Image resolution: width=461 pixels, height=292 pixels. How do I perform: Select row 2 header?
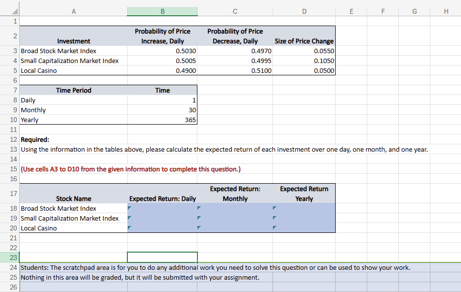tap(10, 36)
